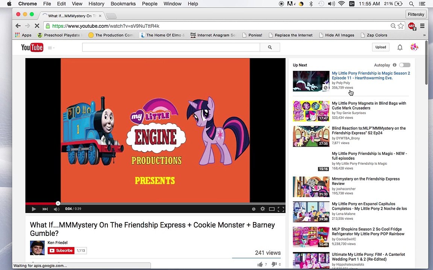View Autoplay info icon
The width and height of the screenshot is (433, 270).
pyautogui.click(x=395, y=65)
